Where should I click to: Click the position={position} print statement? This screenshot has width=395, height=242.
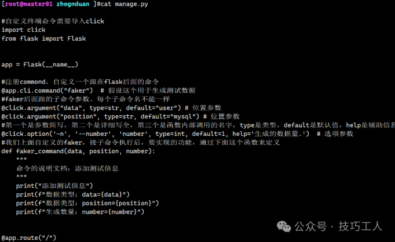point(87,203)
